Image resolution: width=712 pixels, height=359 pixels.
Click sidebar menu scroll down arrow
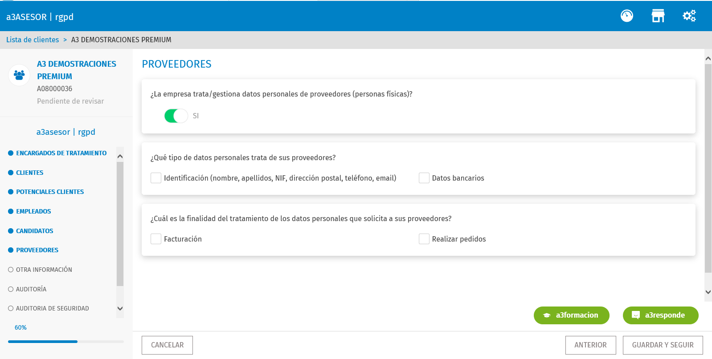120,308
